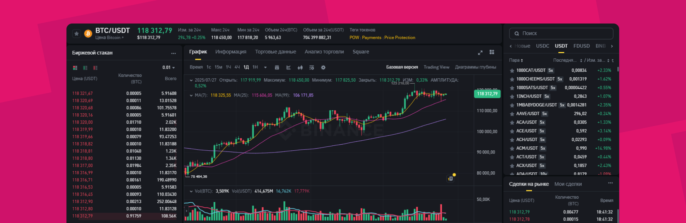This screenshot has width=686, height=223.
Task: Open the candlestick chart type icon
Action: pos(300,67)
